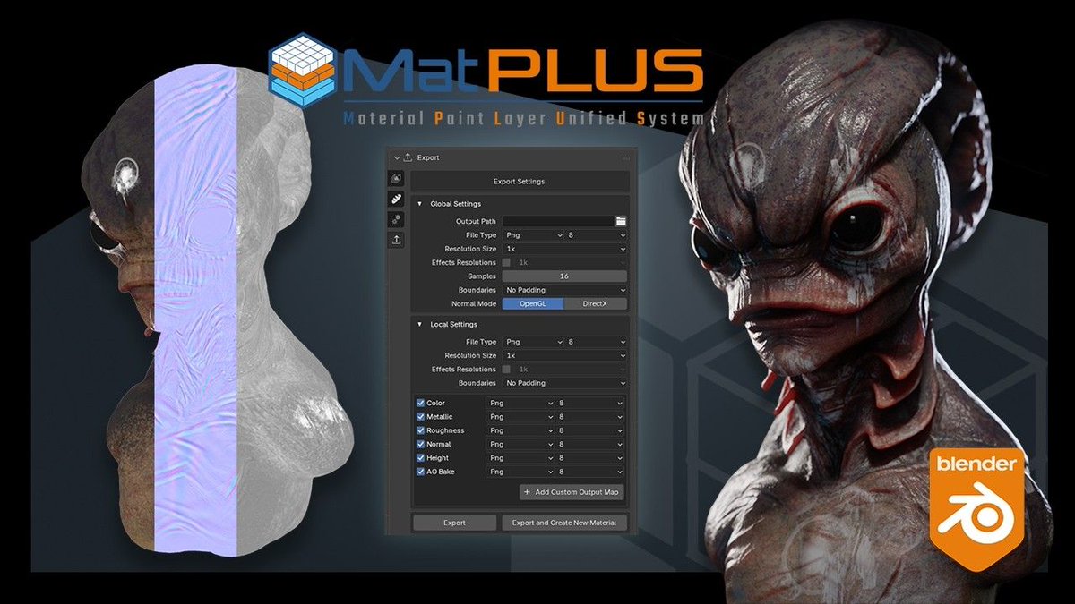Open the folder browser next to Output Path

coord(622,222)
